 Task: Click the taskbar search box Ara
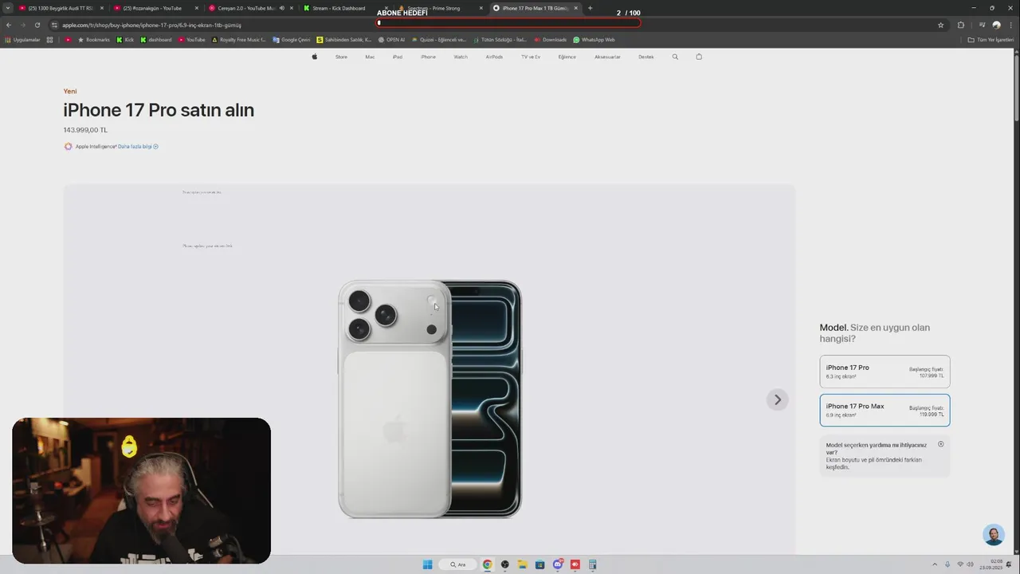[457, 564]
